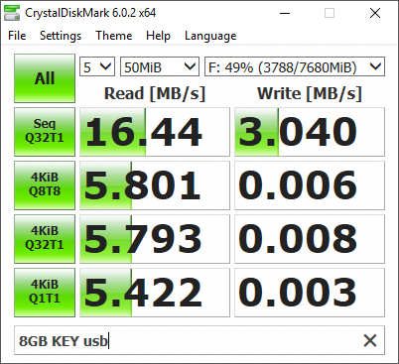Open the test size dropdown showing 50MiB
The image size is (399, 364).
tap(160, 66)
